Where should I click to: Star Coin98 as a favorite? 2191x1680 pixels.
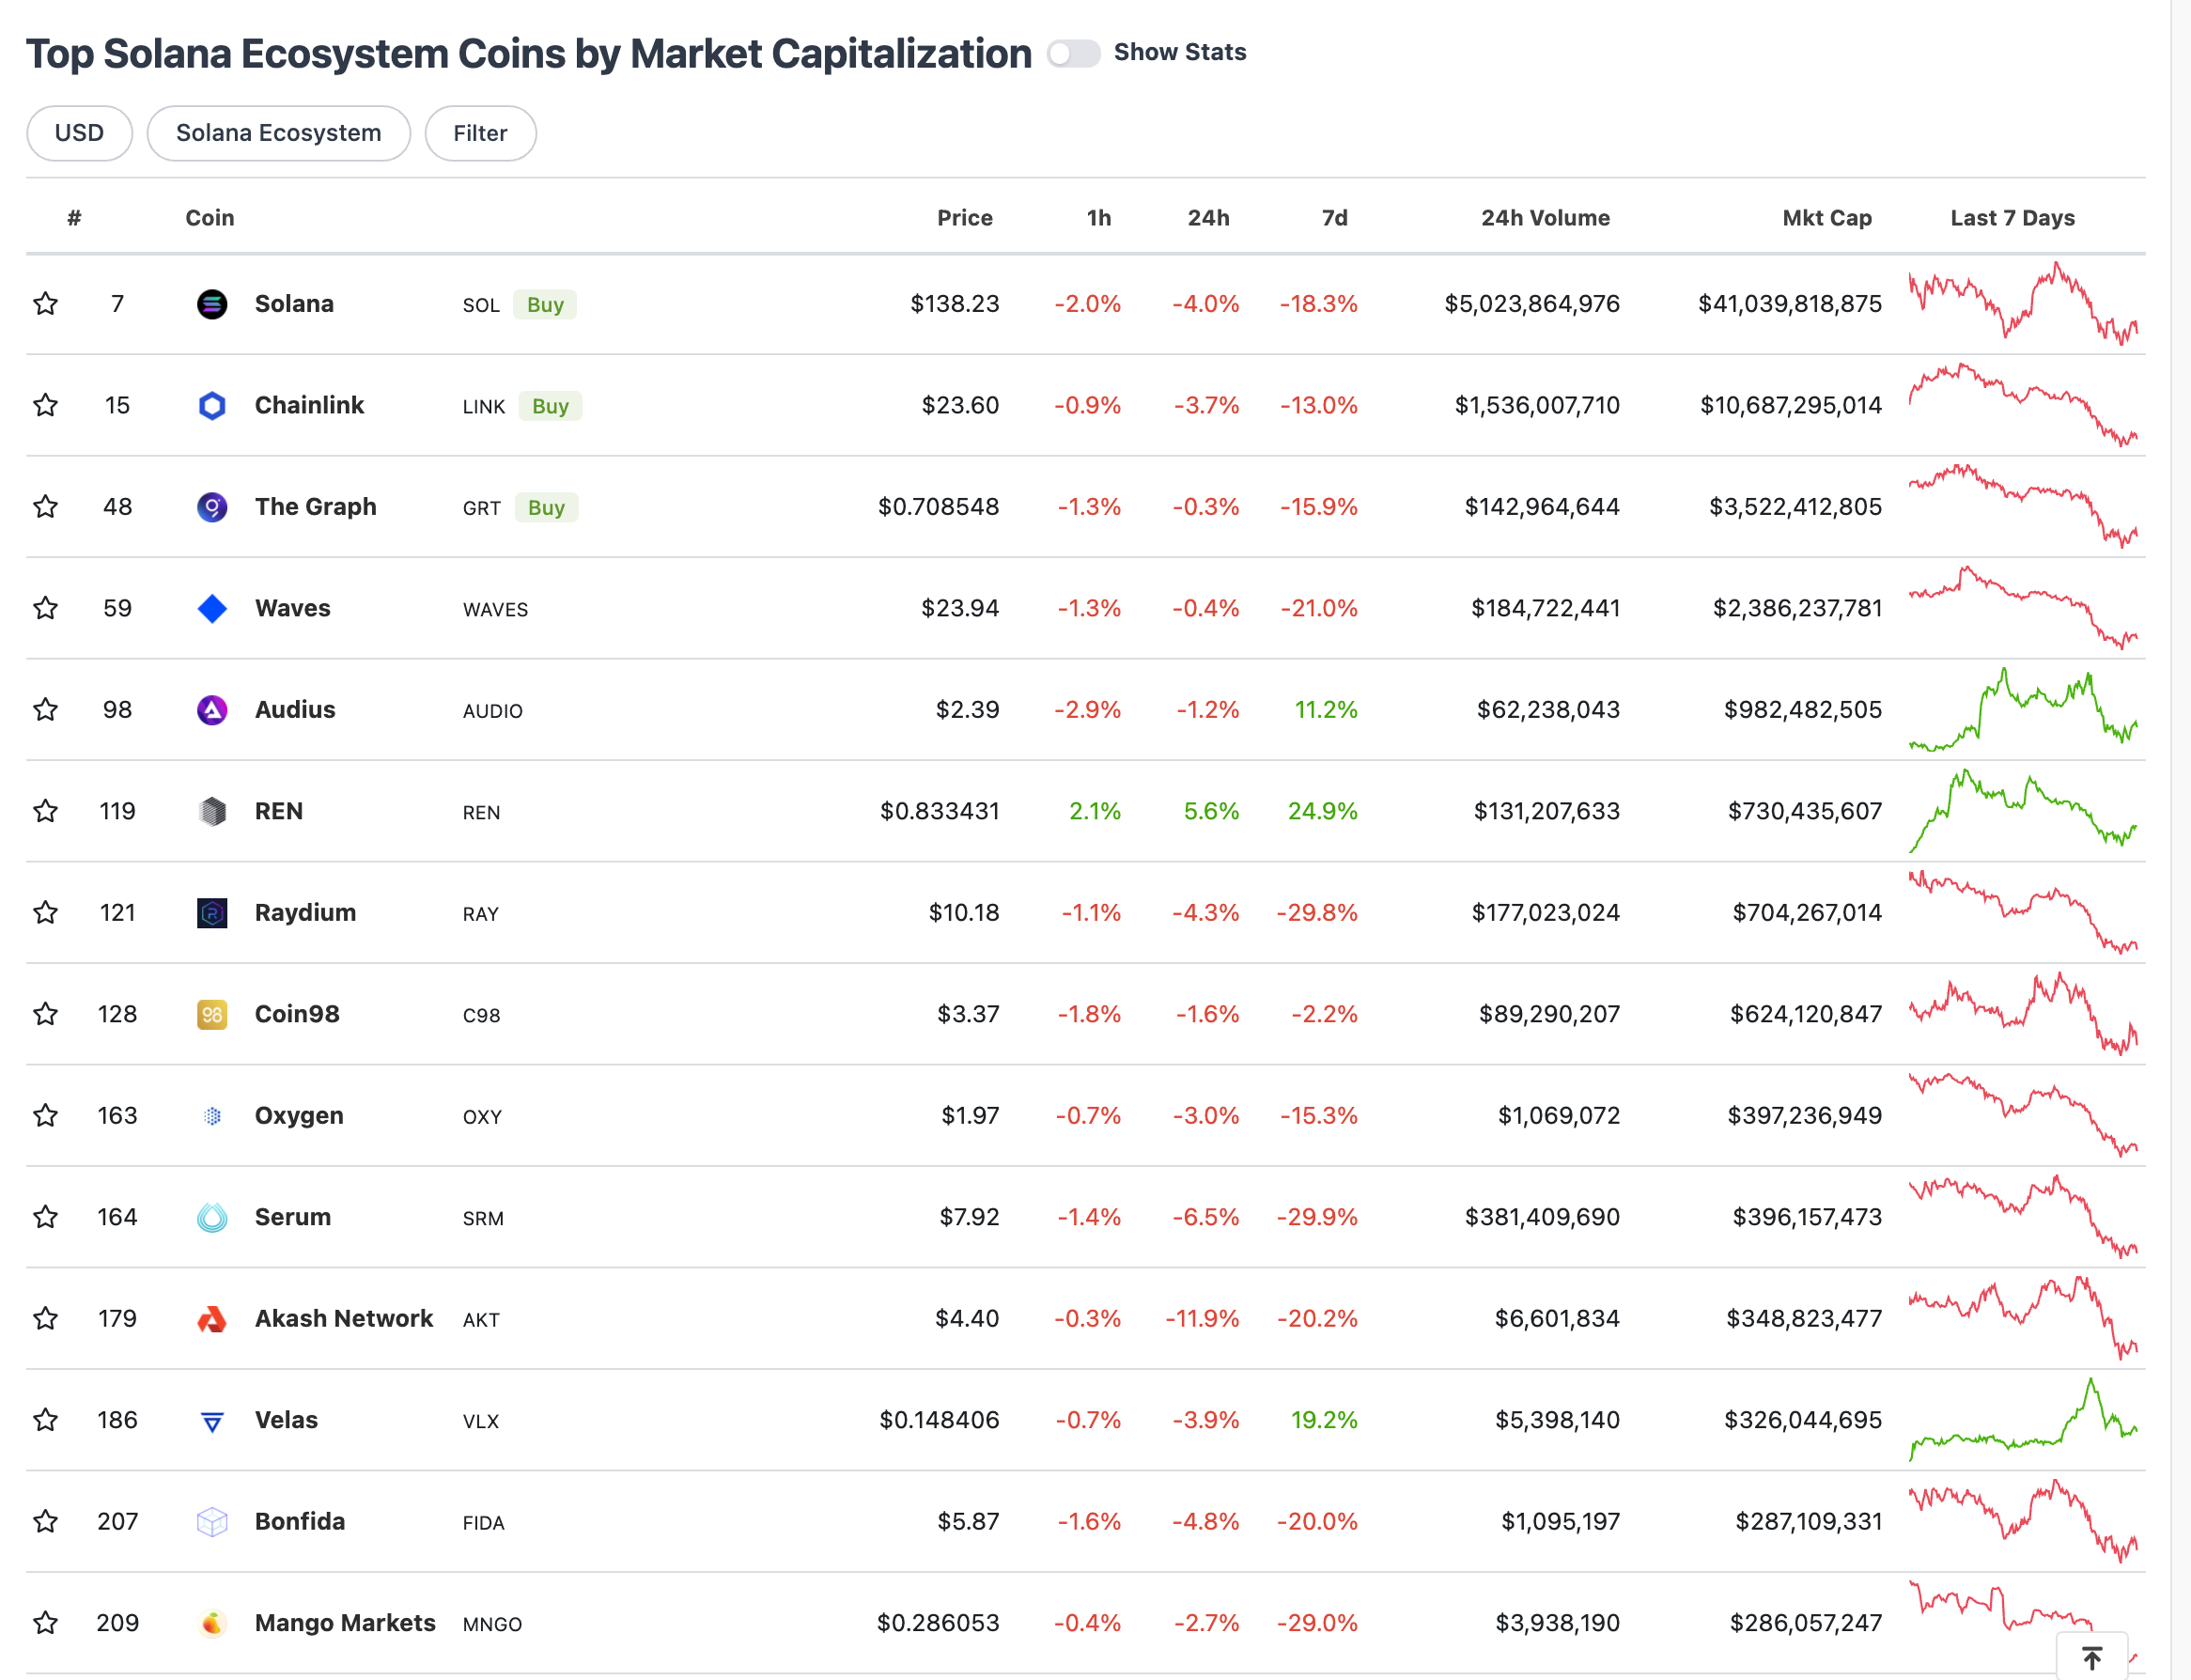(45, 1014)
